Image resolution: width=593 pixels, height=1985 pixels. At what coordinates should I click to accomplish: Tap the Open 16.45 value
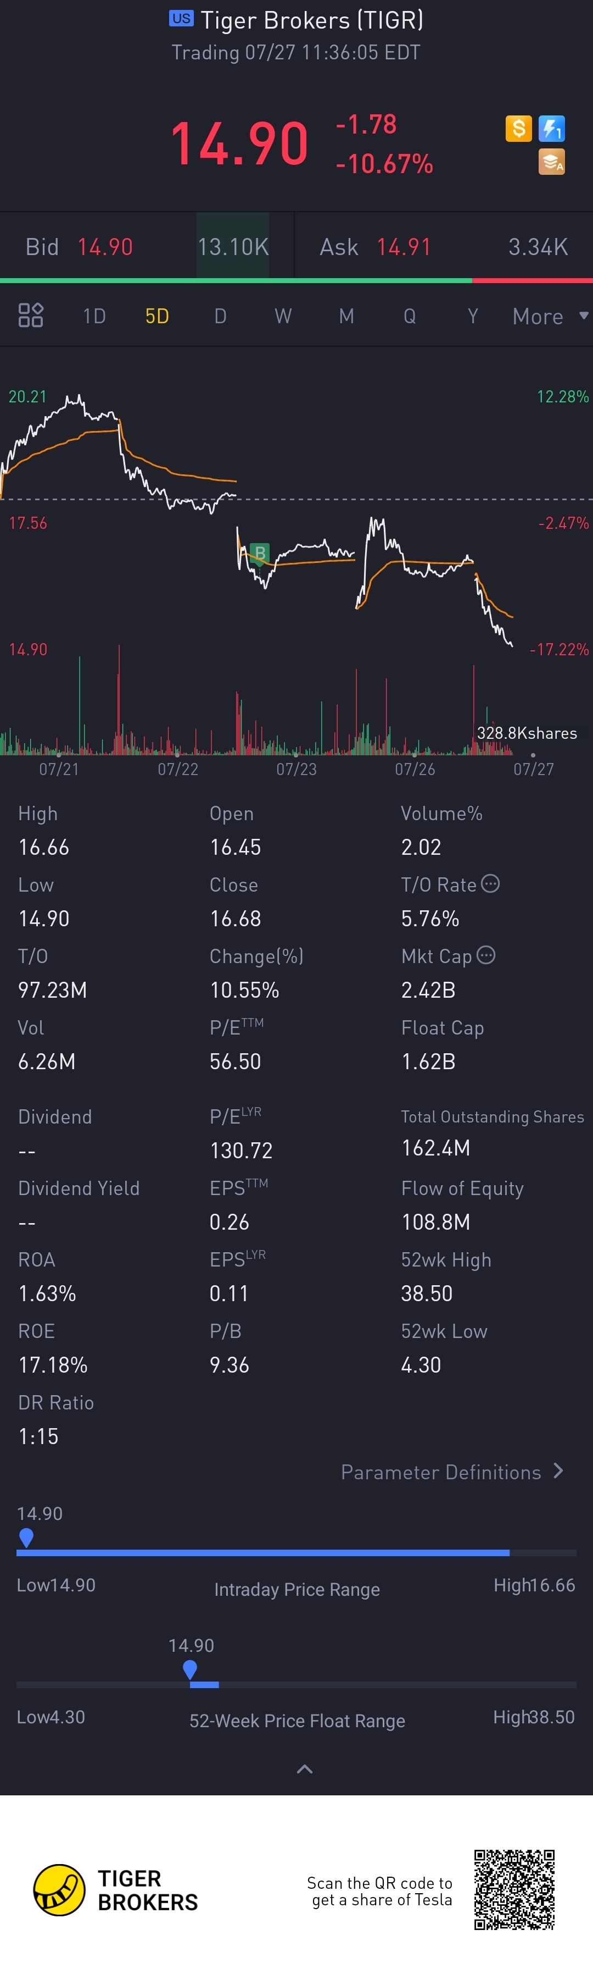tap(236, 847)
